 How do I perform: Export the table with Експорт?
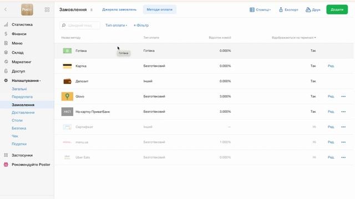(288, 10)
